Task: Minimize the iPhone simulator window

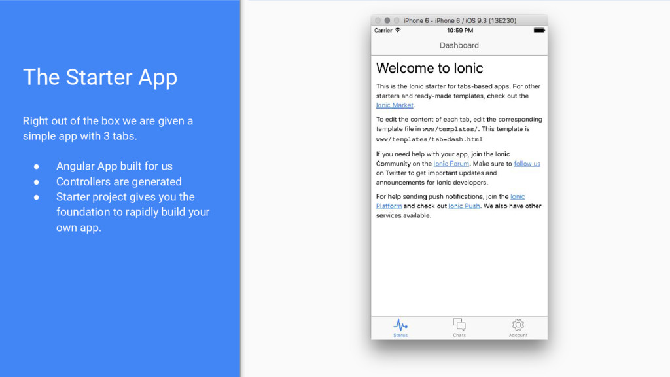Action: 387,20
